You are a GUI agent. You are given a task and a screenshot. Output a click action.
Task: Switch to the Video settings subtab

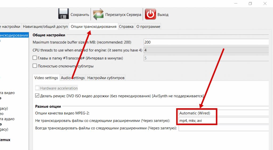[x=46, y=78]
